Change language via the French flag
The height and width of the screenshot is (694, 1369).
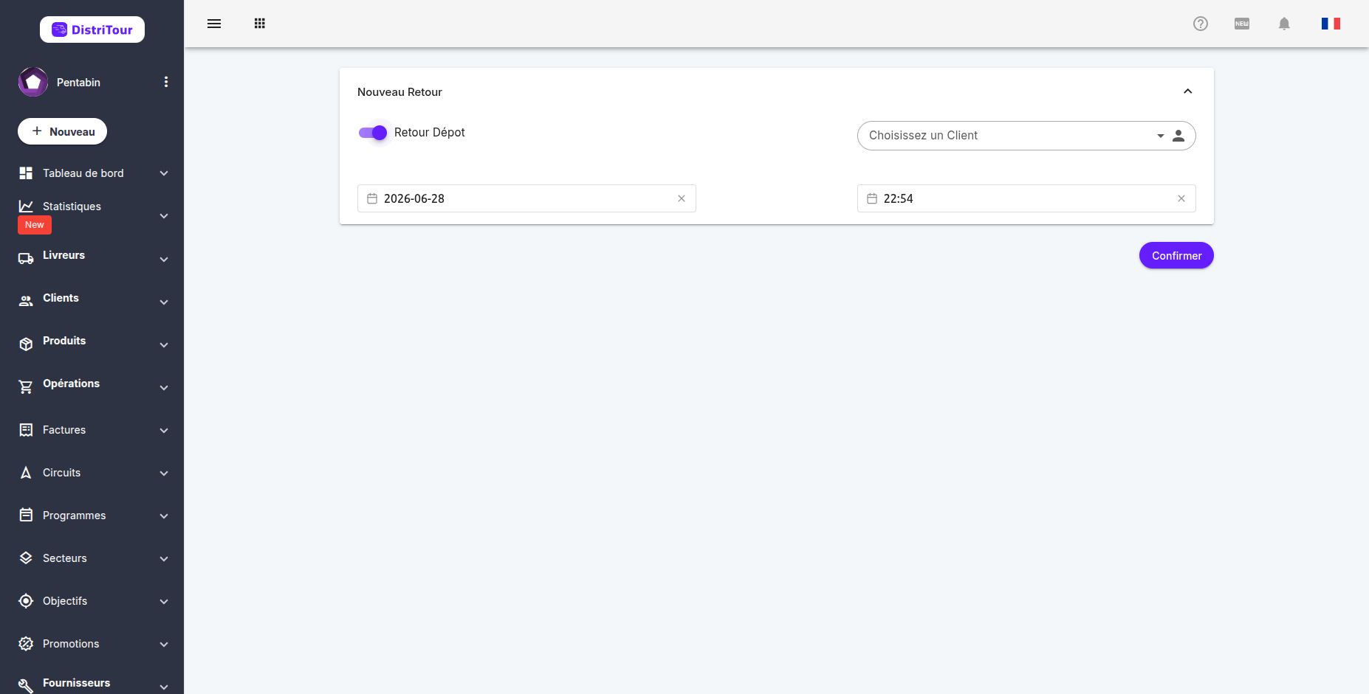tap(1331, 24)
